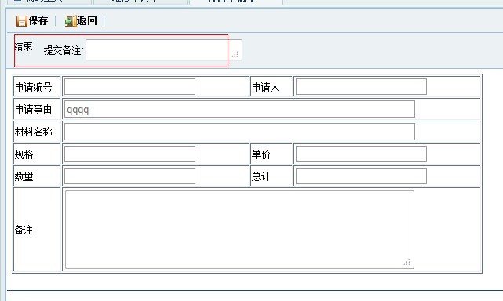Click the 申请事由 field containing qqqq
Image resolution: width=503 pixels, height=301 pixels.
[239, 109]
